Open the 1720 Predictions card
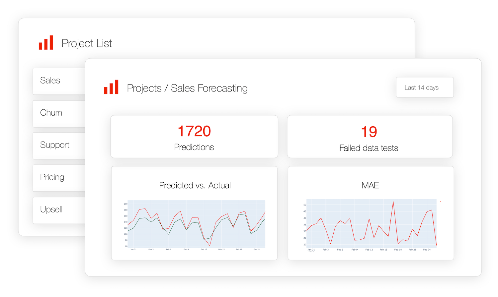 pos(194,137)
